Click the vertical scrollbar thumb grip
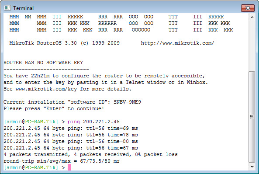This screenshot has width=259, height=174. click(252, 117)
